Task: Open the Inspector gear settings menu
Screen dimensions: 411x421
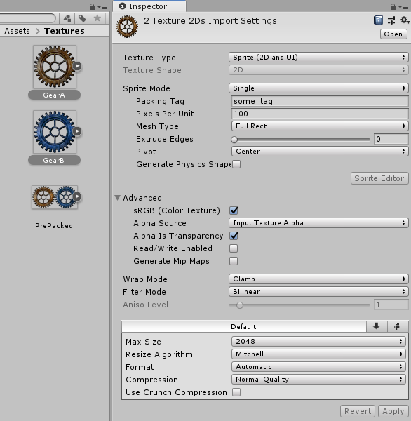Action: [404, 20]
